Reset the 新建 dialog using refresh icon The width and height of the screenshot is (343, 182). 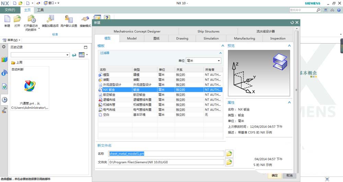[x=292, y=23]
